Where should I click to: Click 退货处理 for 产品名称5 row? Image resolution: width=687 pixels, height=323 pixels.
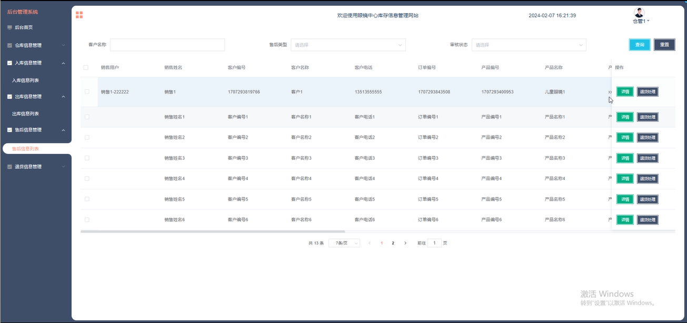648,200
